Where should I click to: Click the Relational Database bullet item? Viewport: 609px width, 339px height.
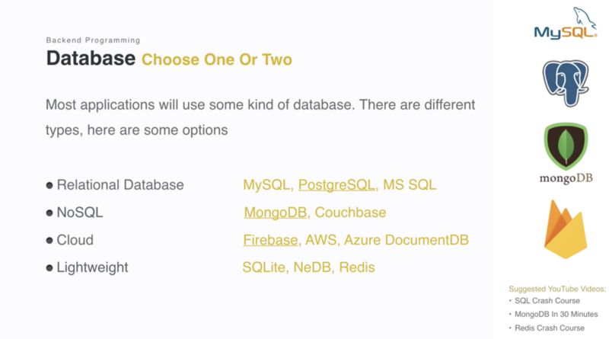coord(120,185)
